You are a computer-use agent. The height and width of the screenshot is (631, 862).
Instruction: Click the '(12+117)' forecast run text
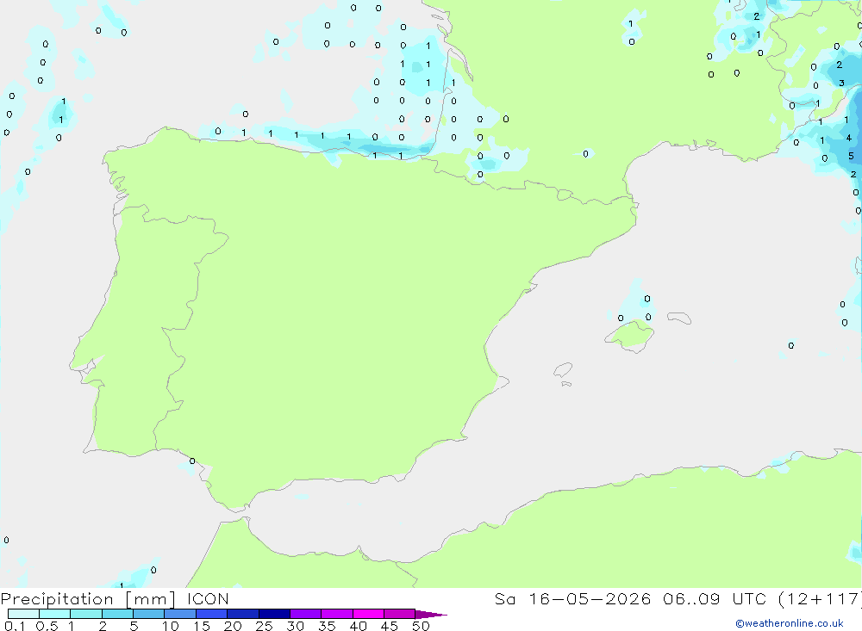821,599
